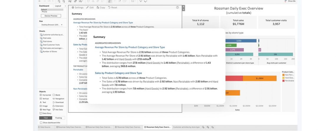Add a Navigation object
The height and width of the screenshot is (131, 336).
click(58, 99)
